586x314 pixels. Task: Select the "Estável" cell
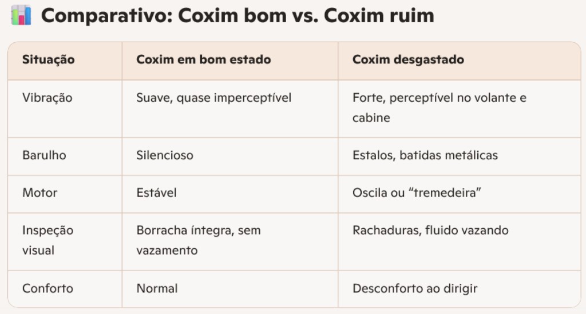[156, 192]
